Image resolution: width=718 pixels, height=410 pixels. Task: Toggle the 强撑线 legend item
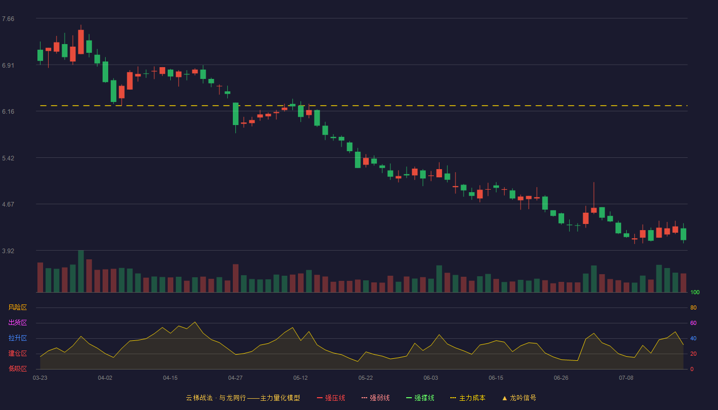[x=420, y=398]
